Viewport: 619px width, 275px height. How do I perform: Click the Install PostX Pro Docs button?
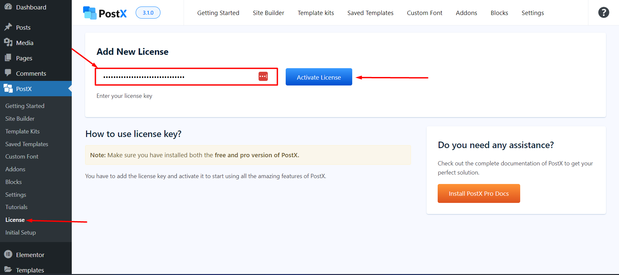point(479,193)
